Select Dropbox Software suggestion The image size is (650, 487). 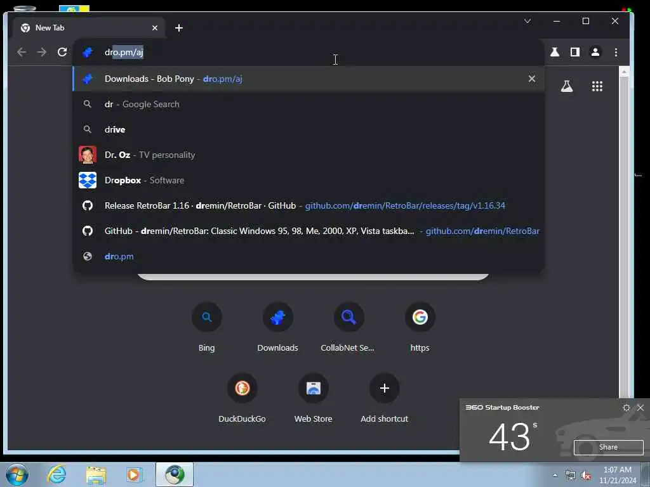[308, 180]
